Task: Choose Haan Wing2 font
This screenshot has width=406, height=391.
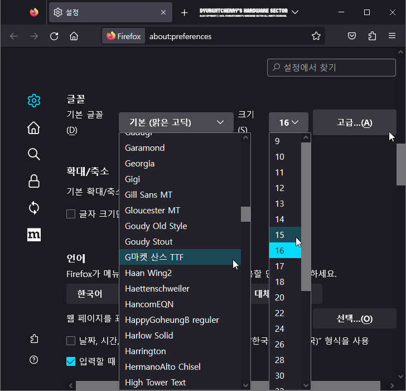Action: [180, 273]
